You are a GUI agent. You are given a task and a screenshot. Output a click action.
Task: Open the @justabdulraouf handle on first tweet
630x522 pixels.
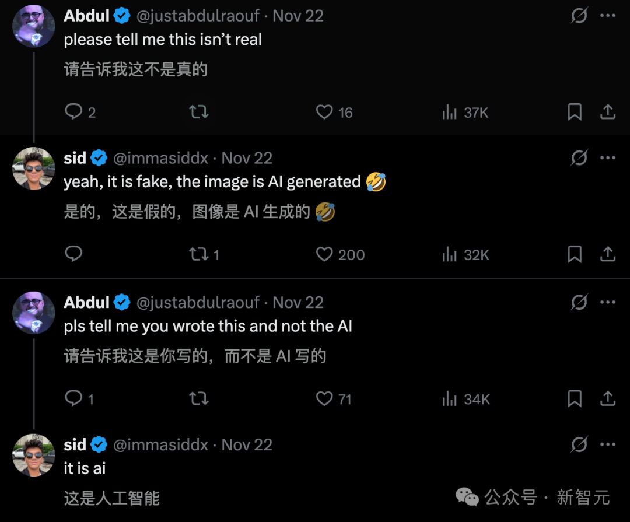(x=197, y=16)
